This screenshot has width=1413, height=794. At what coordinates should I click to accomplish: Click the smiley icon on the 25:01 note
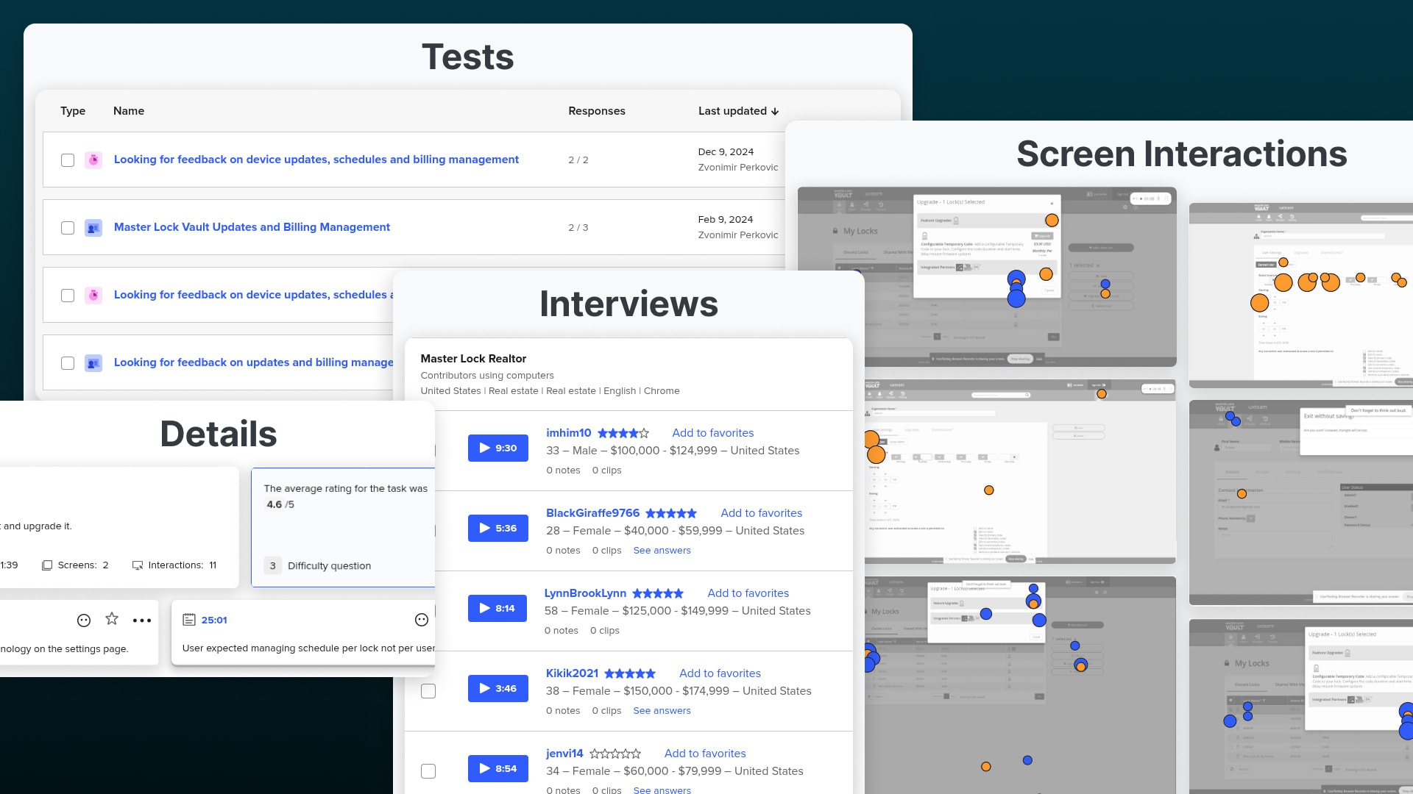tap(422, 620)
